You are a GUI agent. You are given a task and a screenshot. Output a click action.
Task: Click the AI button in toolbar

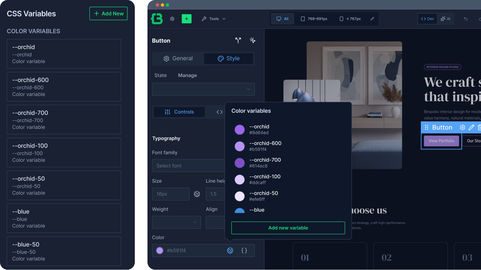point(446,19)
